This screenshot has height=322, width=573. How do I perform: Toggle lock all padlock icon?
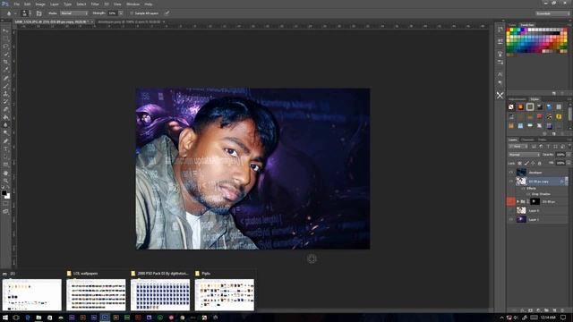tap(539, 163)
